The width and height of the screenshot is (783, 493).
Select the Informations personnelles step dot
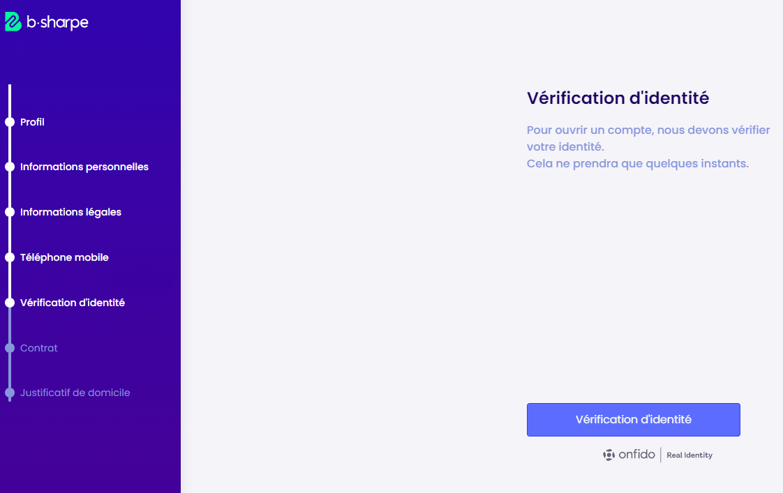tap(10, 167)
